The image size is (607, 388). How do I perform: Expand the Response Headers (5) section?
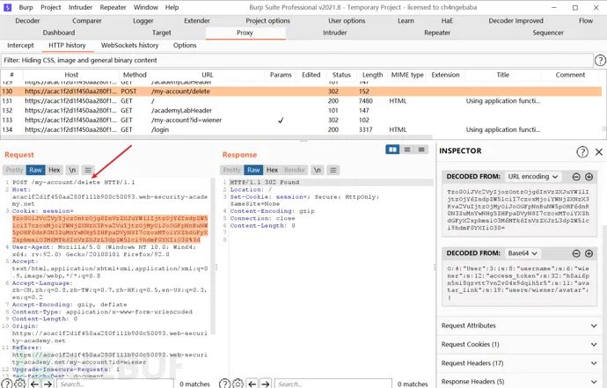pyautogui.click(x=519, y=382)
